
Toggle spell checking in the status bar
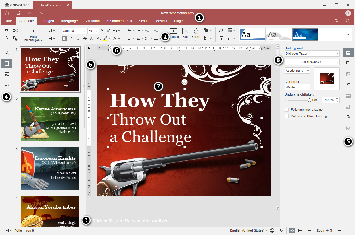tap(281, 230)
